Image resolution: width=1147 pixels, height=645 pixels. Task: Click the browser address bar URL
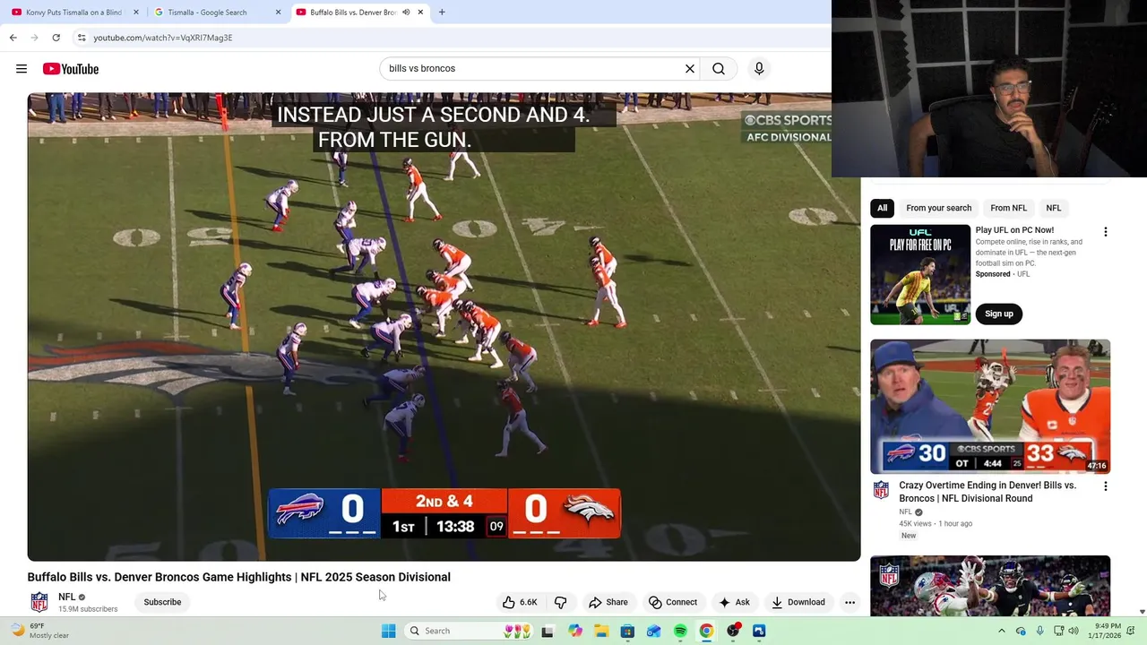163,38
